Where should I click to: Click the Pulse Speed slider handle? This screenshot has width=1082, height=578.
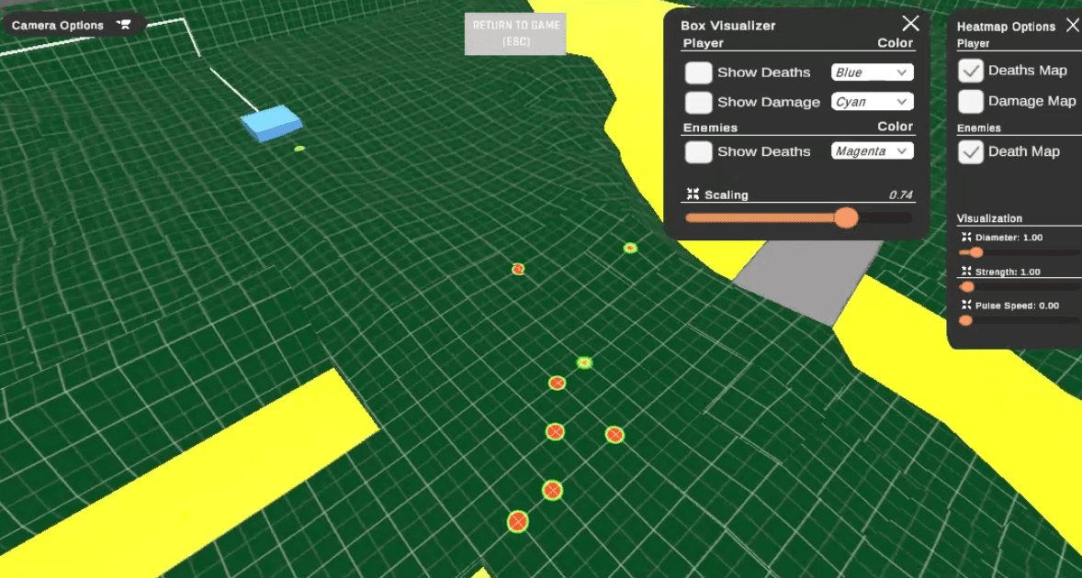tap(965, 320)
